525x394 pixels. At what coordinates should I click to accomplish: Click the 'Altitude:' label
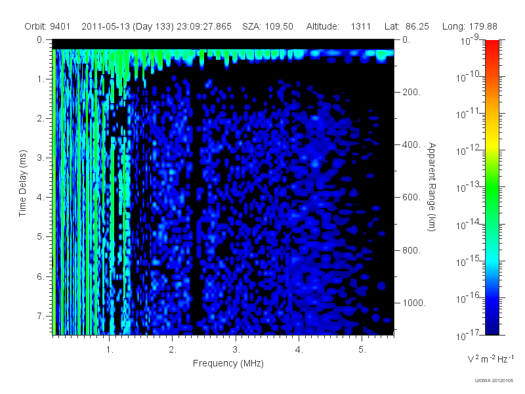pyautogui.click(x=322, y=26)
